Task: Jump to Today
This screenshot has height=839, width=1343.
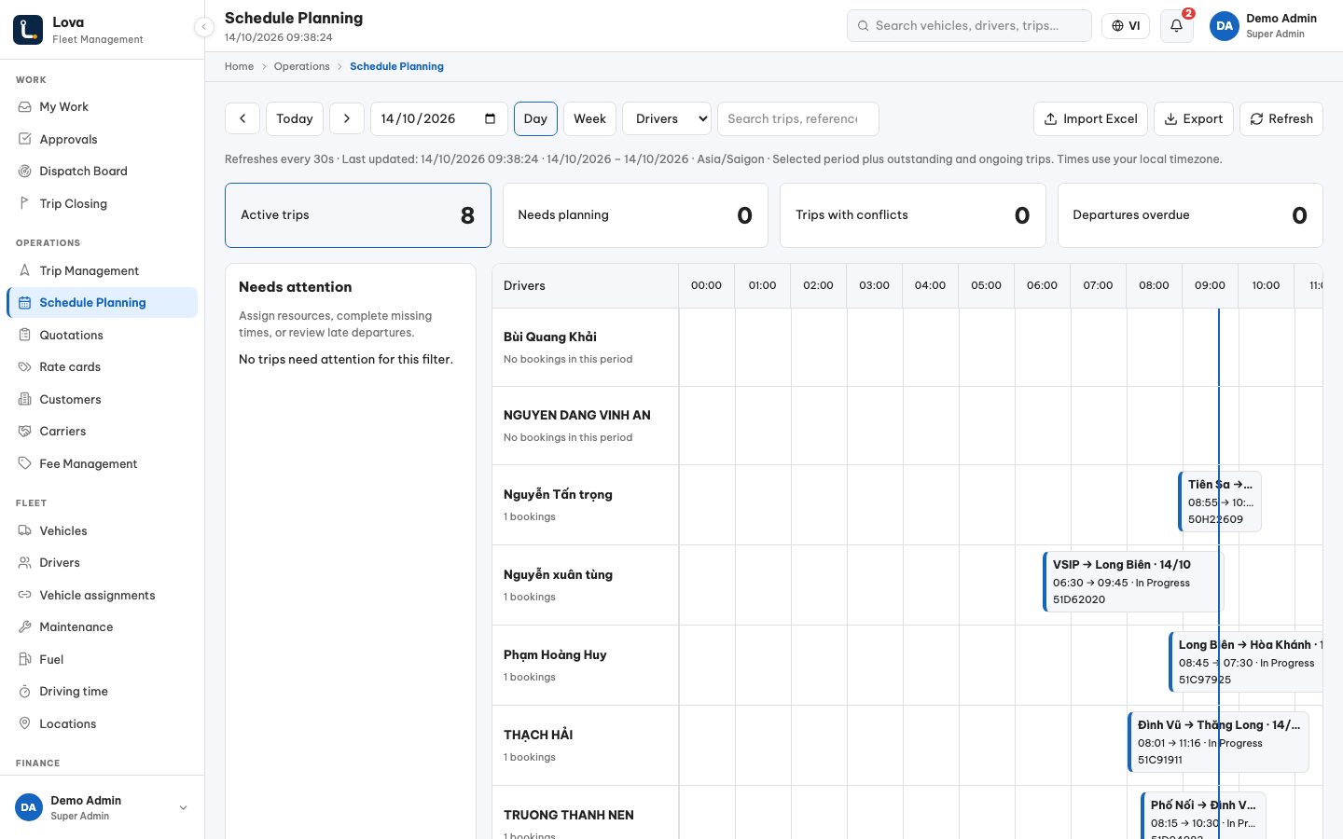Action: 295,118
